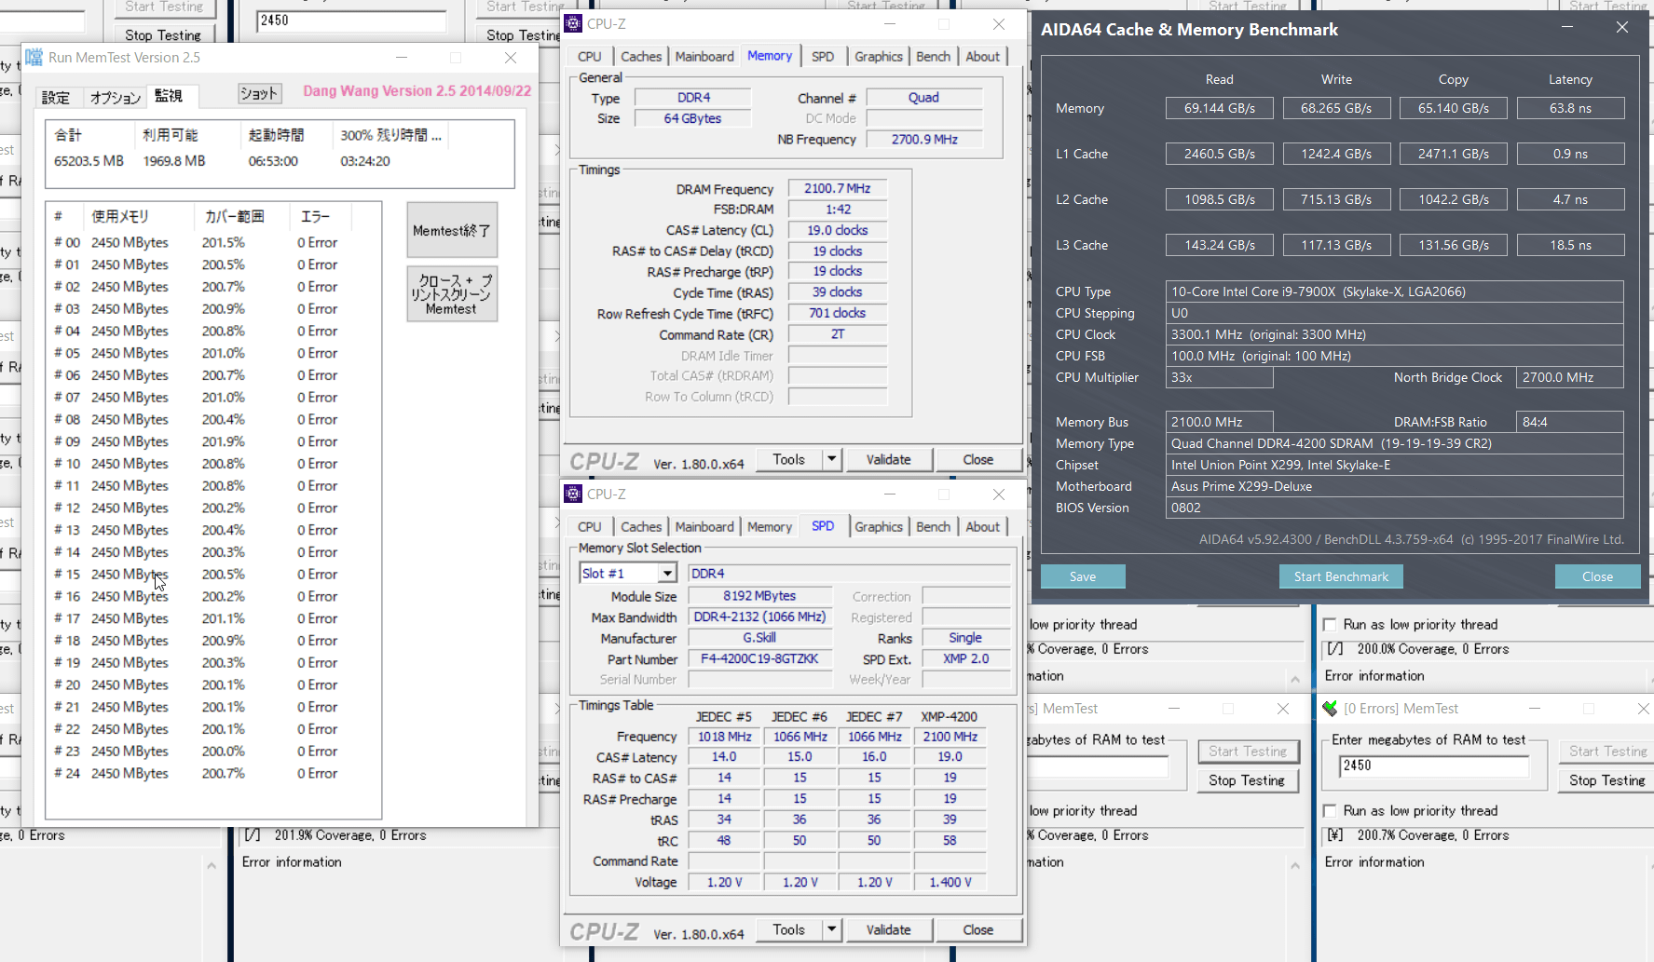Open Bench tab in the upper CPU-Z window
This screenshot has width=1654, height=962.
tap(933, 57)
